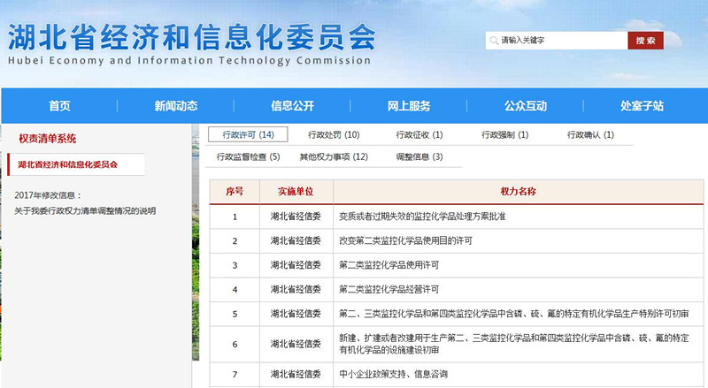Click the 搜索 search button
The height and width of the screenshot is (388, 708).
[645, 41]
